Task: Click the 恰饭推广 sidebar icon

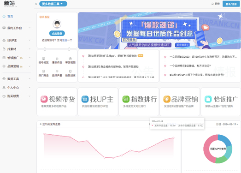Action: click(4, 58)
